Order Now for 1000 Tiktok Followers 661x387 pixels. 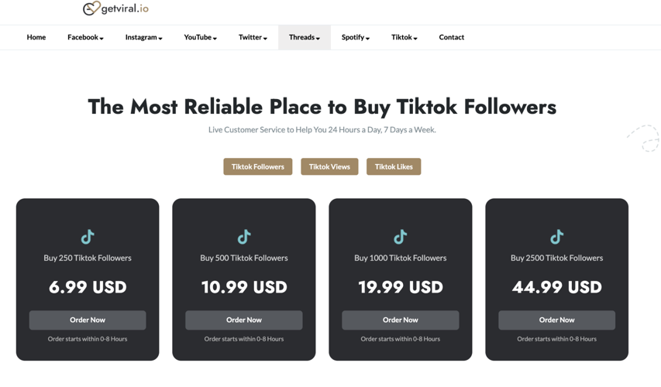tap(401, 320)
